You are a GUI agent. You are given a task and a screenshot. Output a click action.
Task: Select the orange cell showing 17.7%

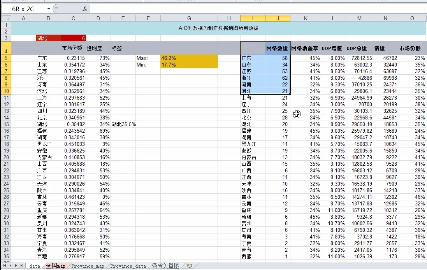tap(189, 65)
